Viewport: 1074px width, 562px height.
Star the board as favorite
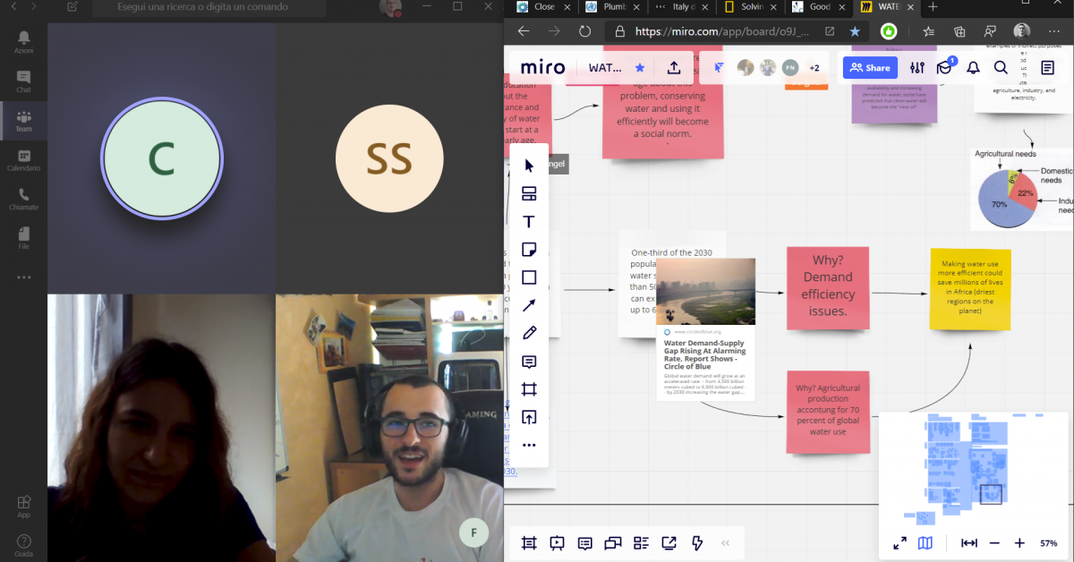tap(640, 68)
